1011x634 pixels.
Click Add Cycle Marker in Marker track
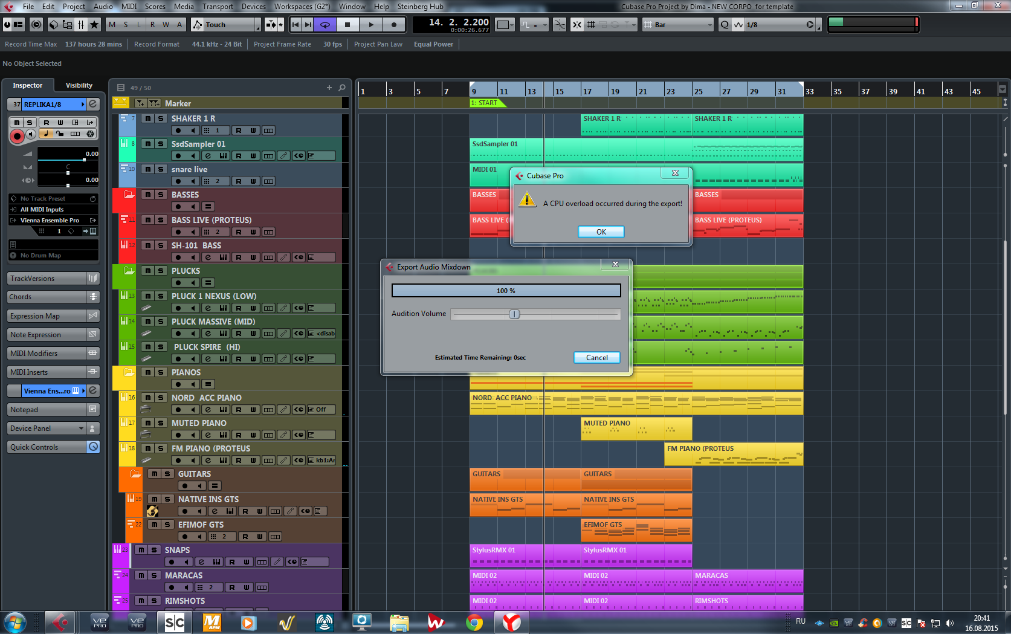click(x=154, y=103)
